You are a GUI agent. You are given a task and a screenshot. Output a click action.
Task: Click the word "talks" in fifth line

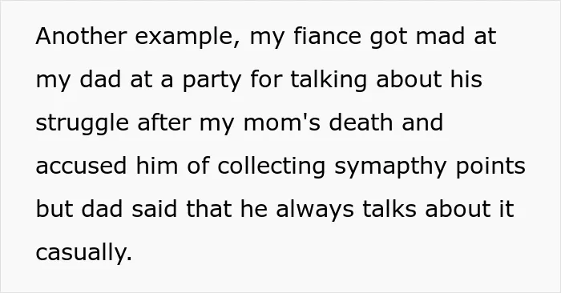coord(389,209)
